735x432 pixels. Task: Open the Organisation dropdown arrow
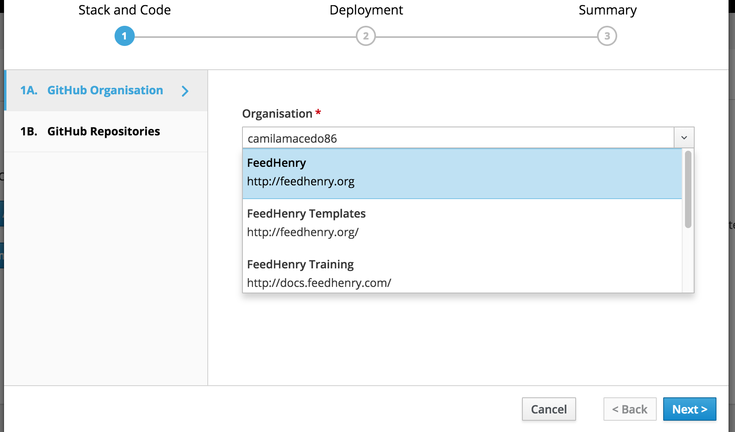[x=683, y=137]
